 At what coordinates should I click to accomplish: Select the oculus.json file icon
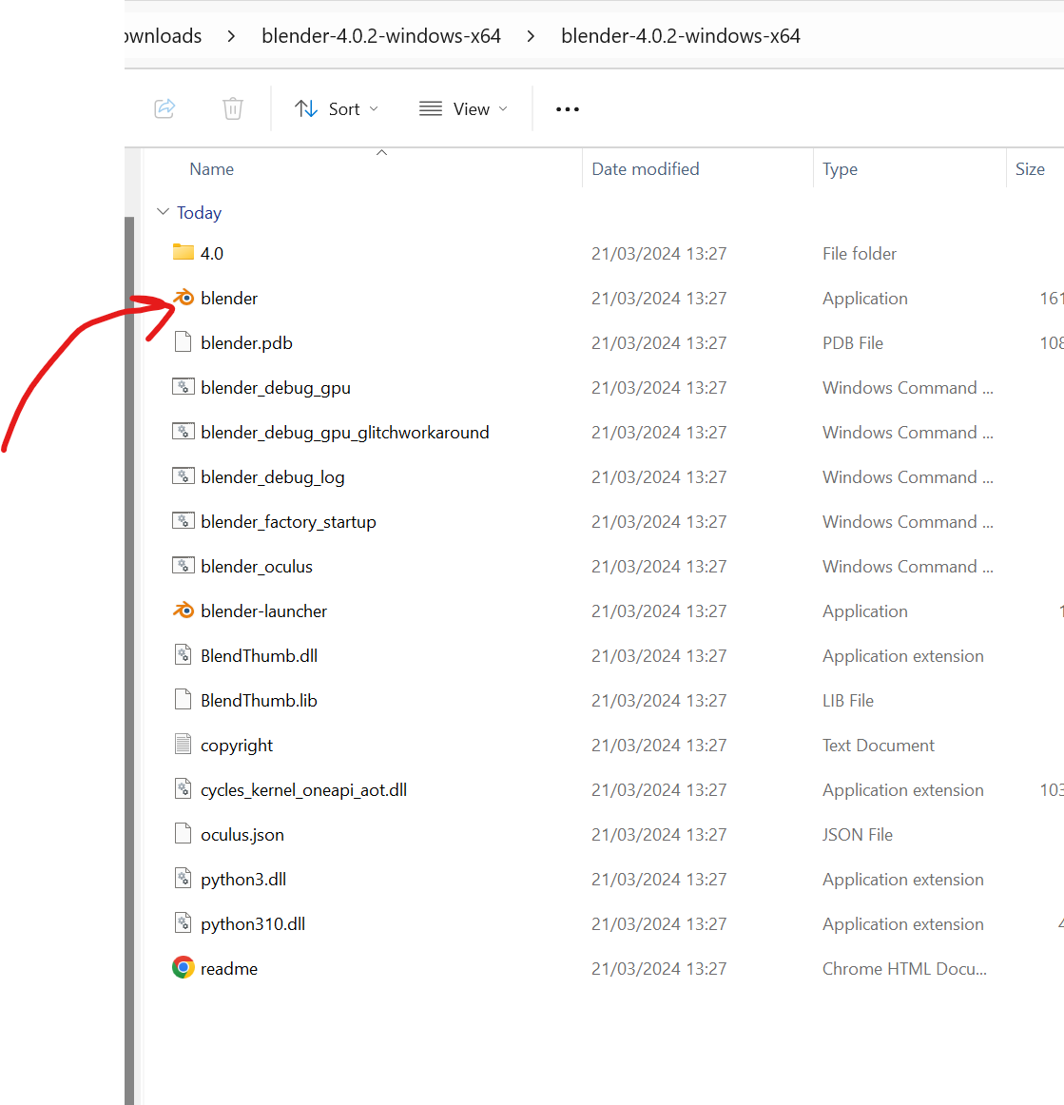184,834
